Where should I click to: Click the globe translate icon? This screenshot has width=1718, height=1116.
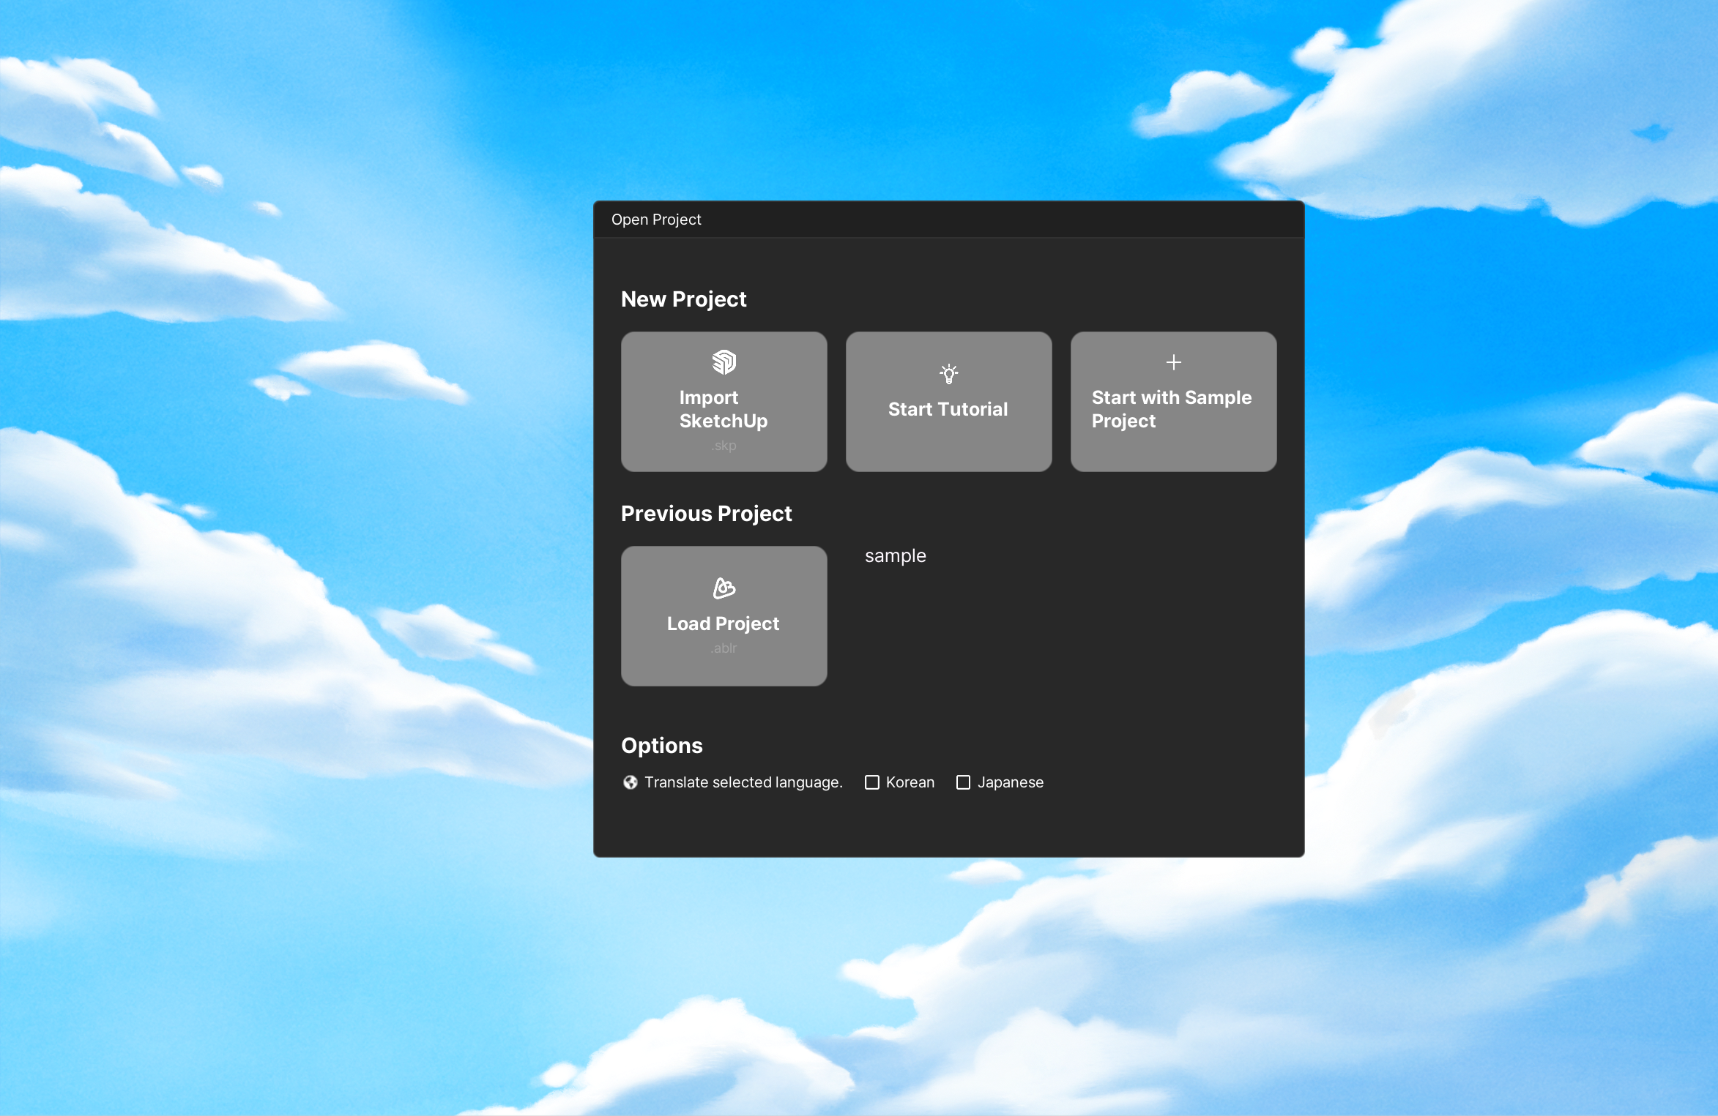click(630, 782)
